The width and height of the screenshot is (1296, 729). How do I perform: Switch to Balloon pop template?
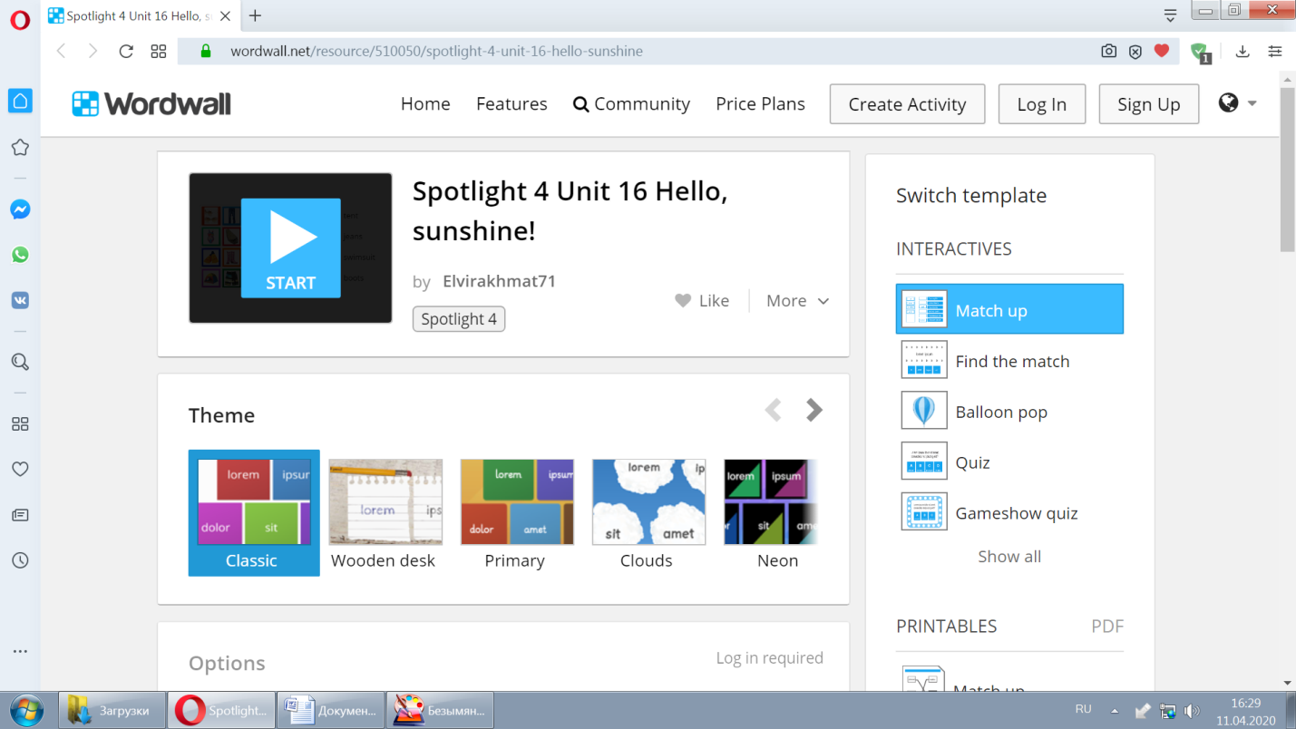pyautogui.click(x=1009, y=411)
